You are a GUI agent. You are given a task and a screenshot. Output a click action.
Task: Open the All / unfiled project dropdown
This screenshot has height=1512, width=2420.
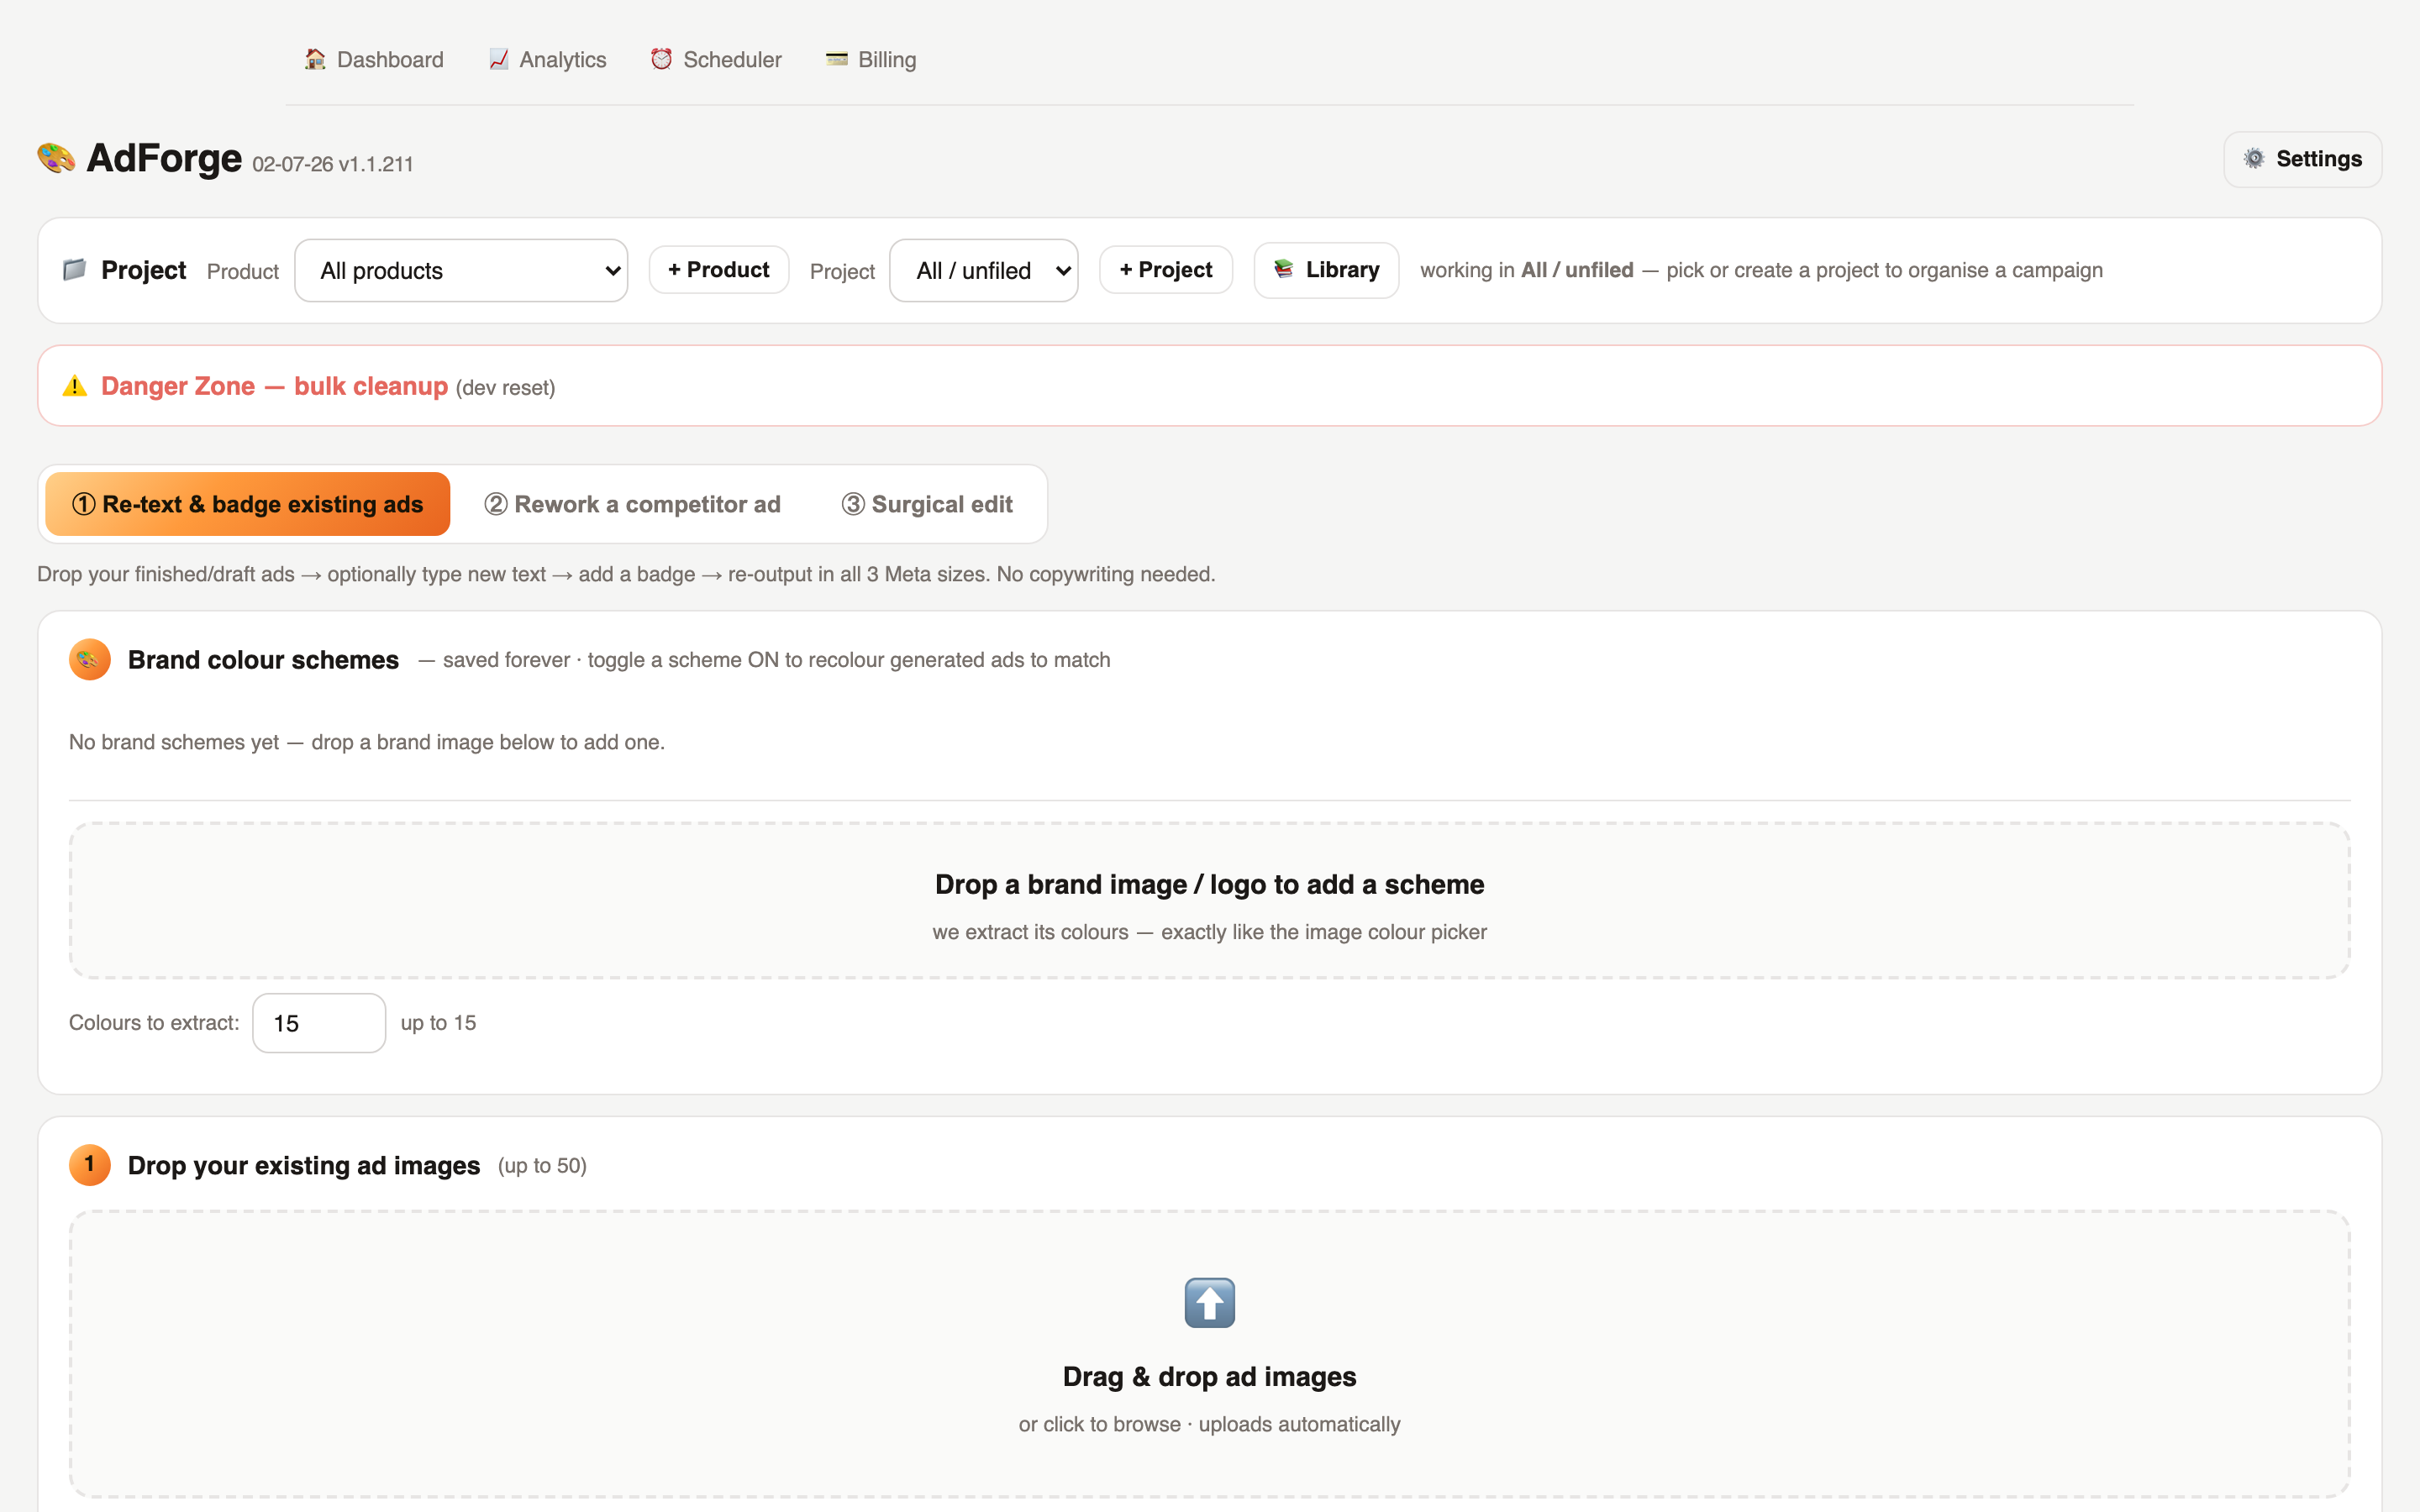pos(983,270)
